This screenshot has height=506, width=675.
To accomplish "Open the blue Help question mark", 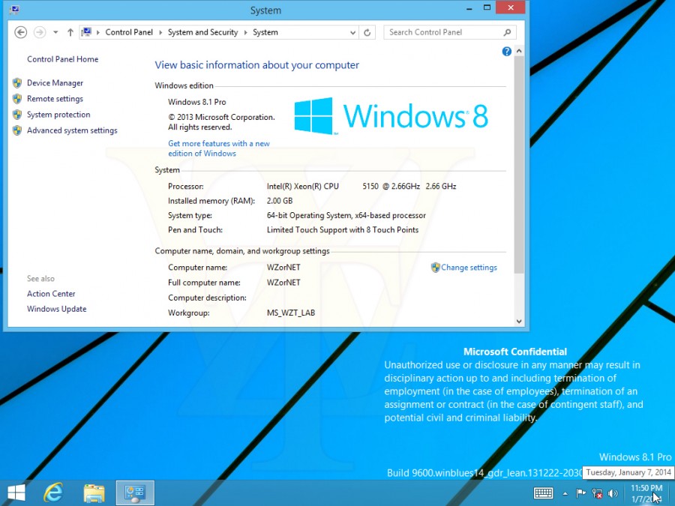I will [506, 52].
